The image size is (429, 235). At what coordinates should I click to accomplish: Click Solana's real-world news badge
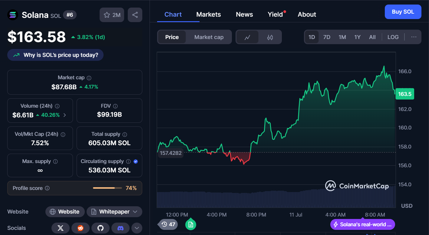pyautogui.click(x=363, y=224)
